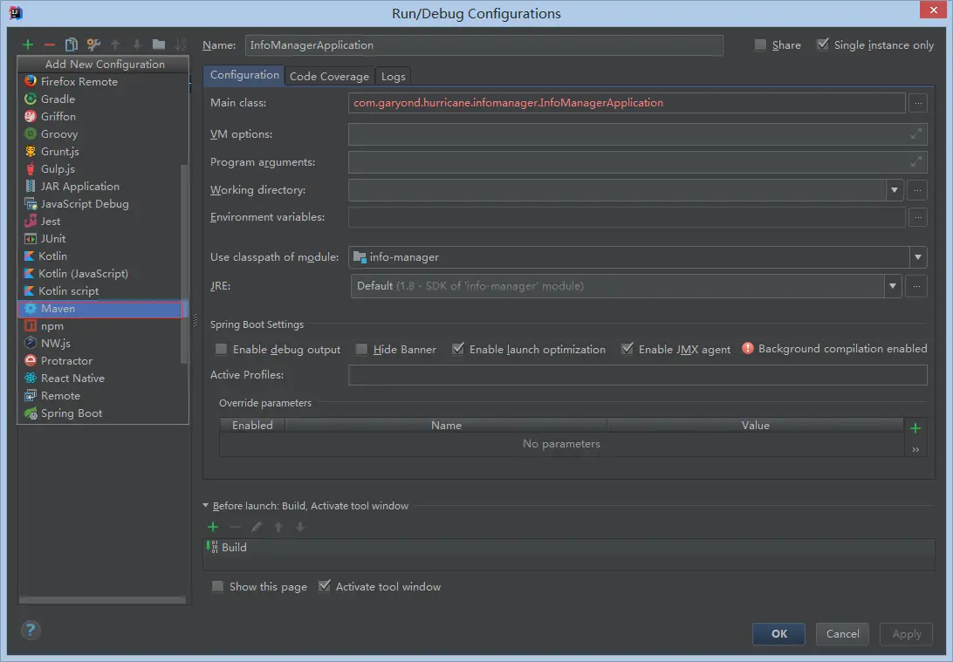953x662 pixels.
Task: Switch to the Logs tab
Action: tap(394, 77)
